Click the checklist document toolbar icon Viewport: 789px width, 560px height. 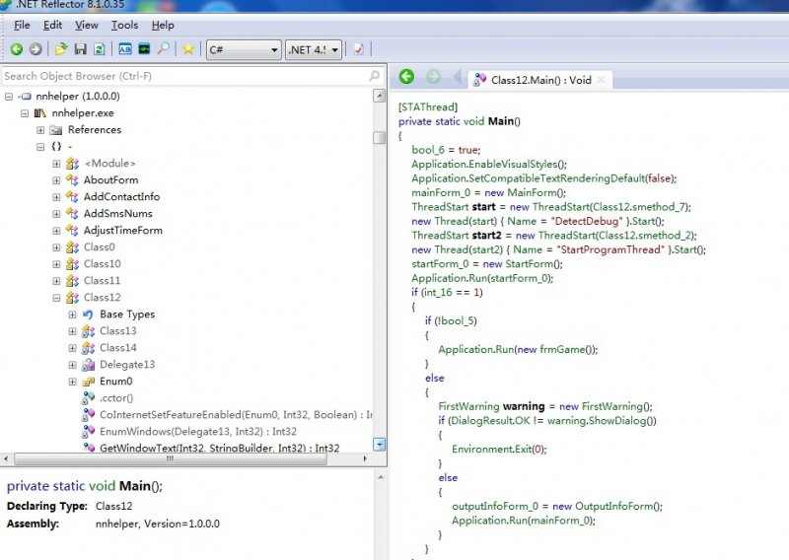[359, 49]
